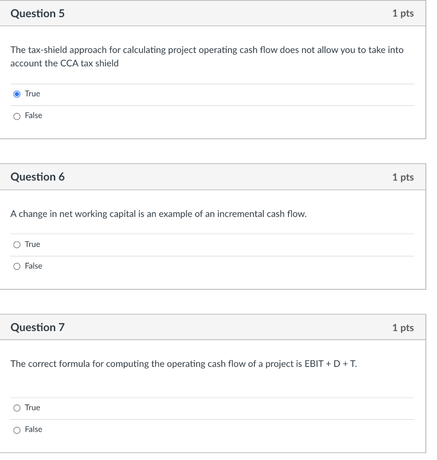
Task: Click the Question 6 header
Action: point(37,177)
